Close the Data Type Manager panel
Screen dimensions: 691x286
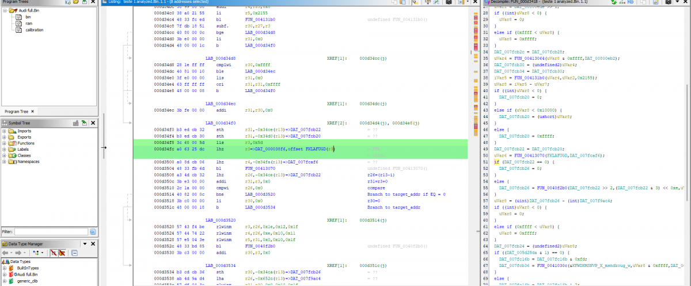[x=94, y=244]
